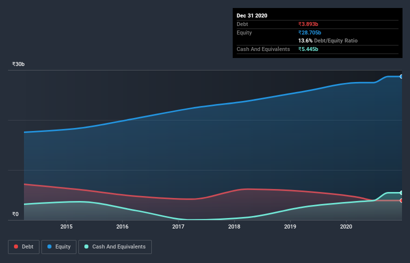Click the 2016 axis label
This screenshot has width=410, height=263.
[122, 226]
